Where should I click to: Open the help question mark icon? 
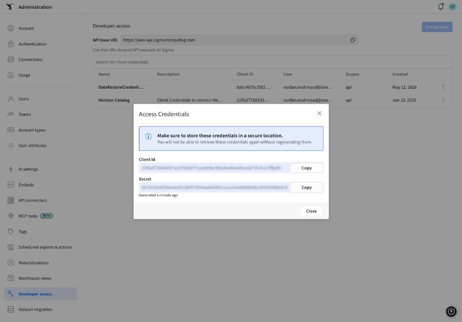coord(451,311)
